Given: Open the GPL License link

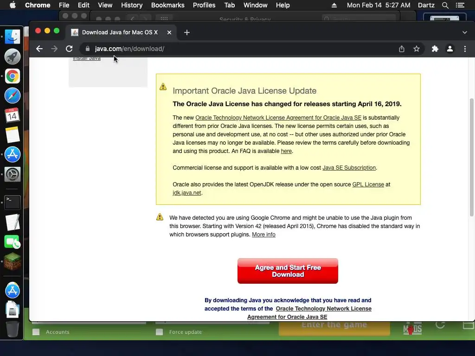Looking at the screenshot, I should [368, 184].
